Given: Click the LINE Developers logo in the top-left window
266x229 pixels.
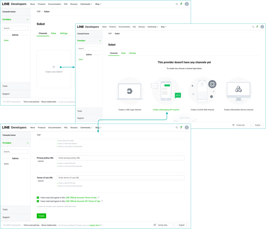Looking at the screenshot, I should click(14, 4).
